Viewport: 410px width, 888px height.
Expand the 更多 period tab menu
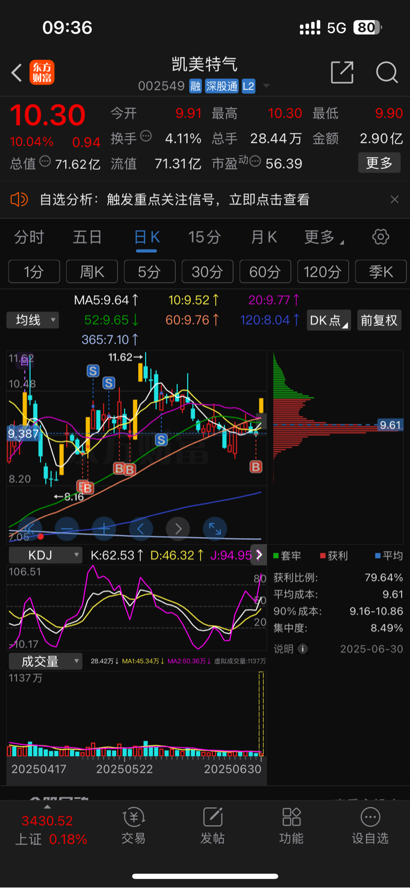[324, 237]
